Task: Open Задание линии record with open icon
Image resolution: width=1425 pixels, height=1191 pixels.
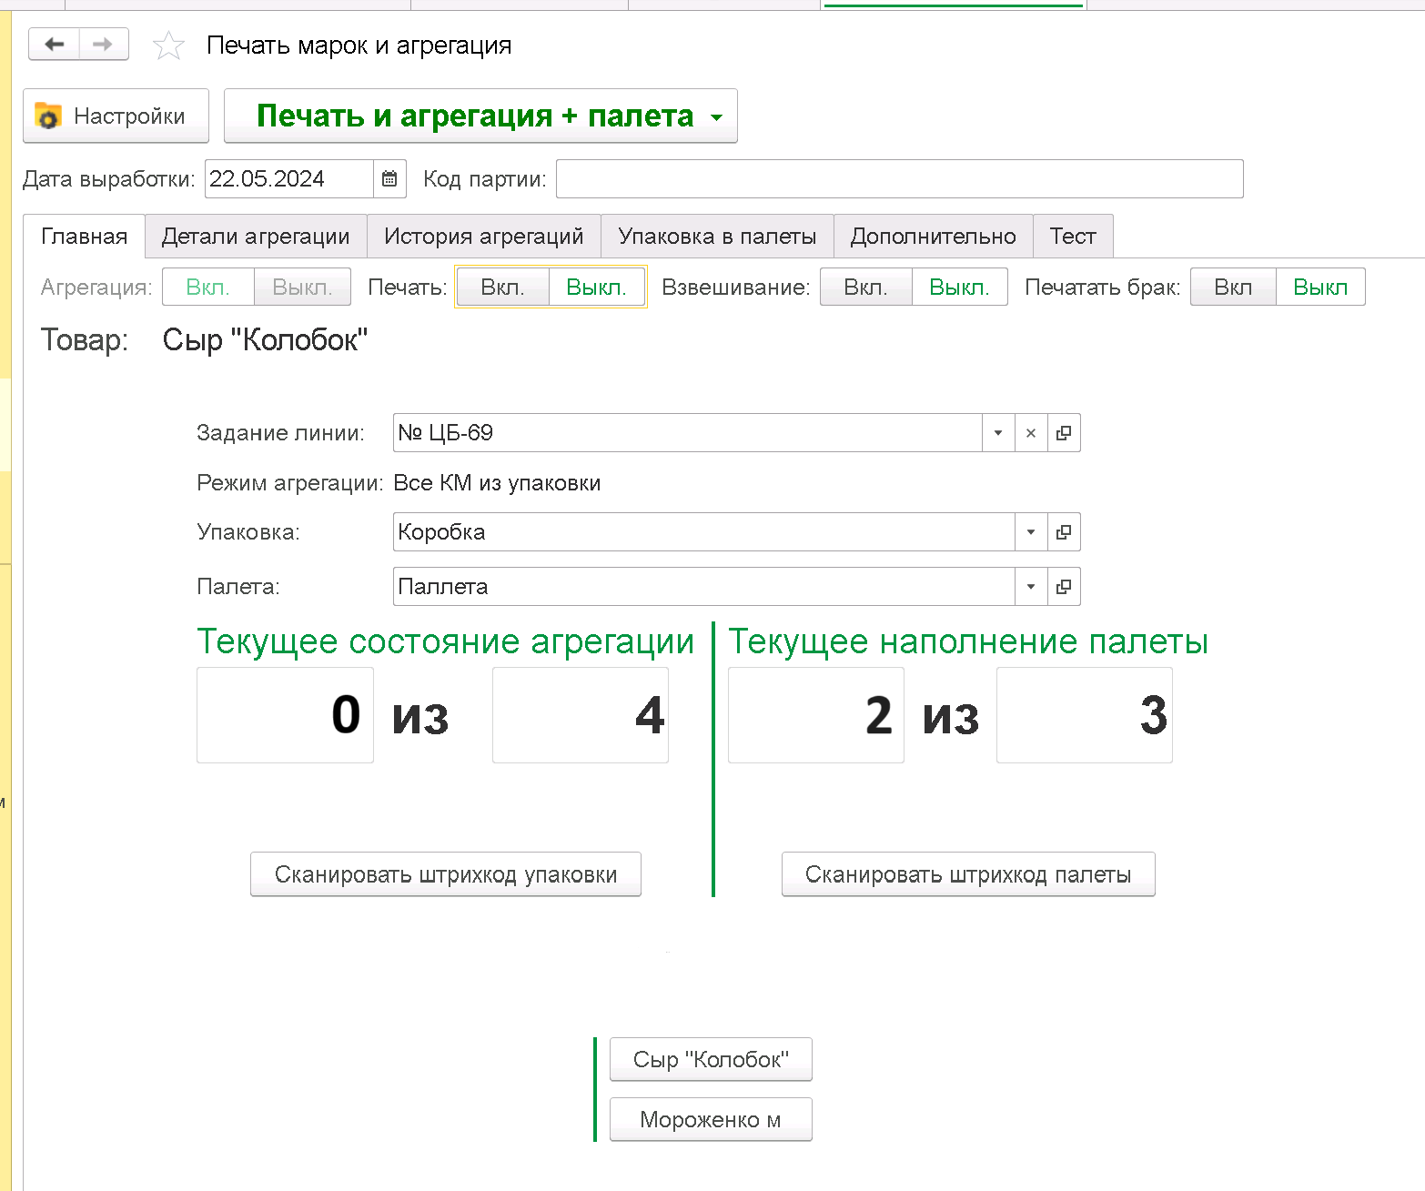Action: point(1064,433)
